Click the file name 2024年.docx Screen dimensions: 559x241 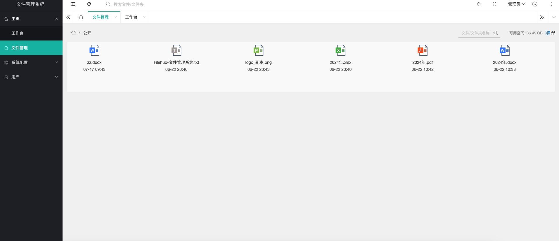tap(505, 62)
